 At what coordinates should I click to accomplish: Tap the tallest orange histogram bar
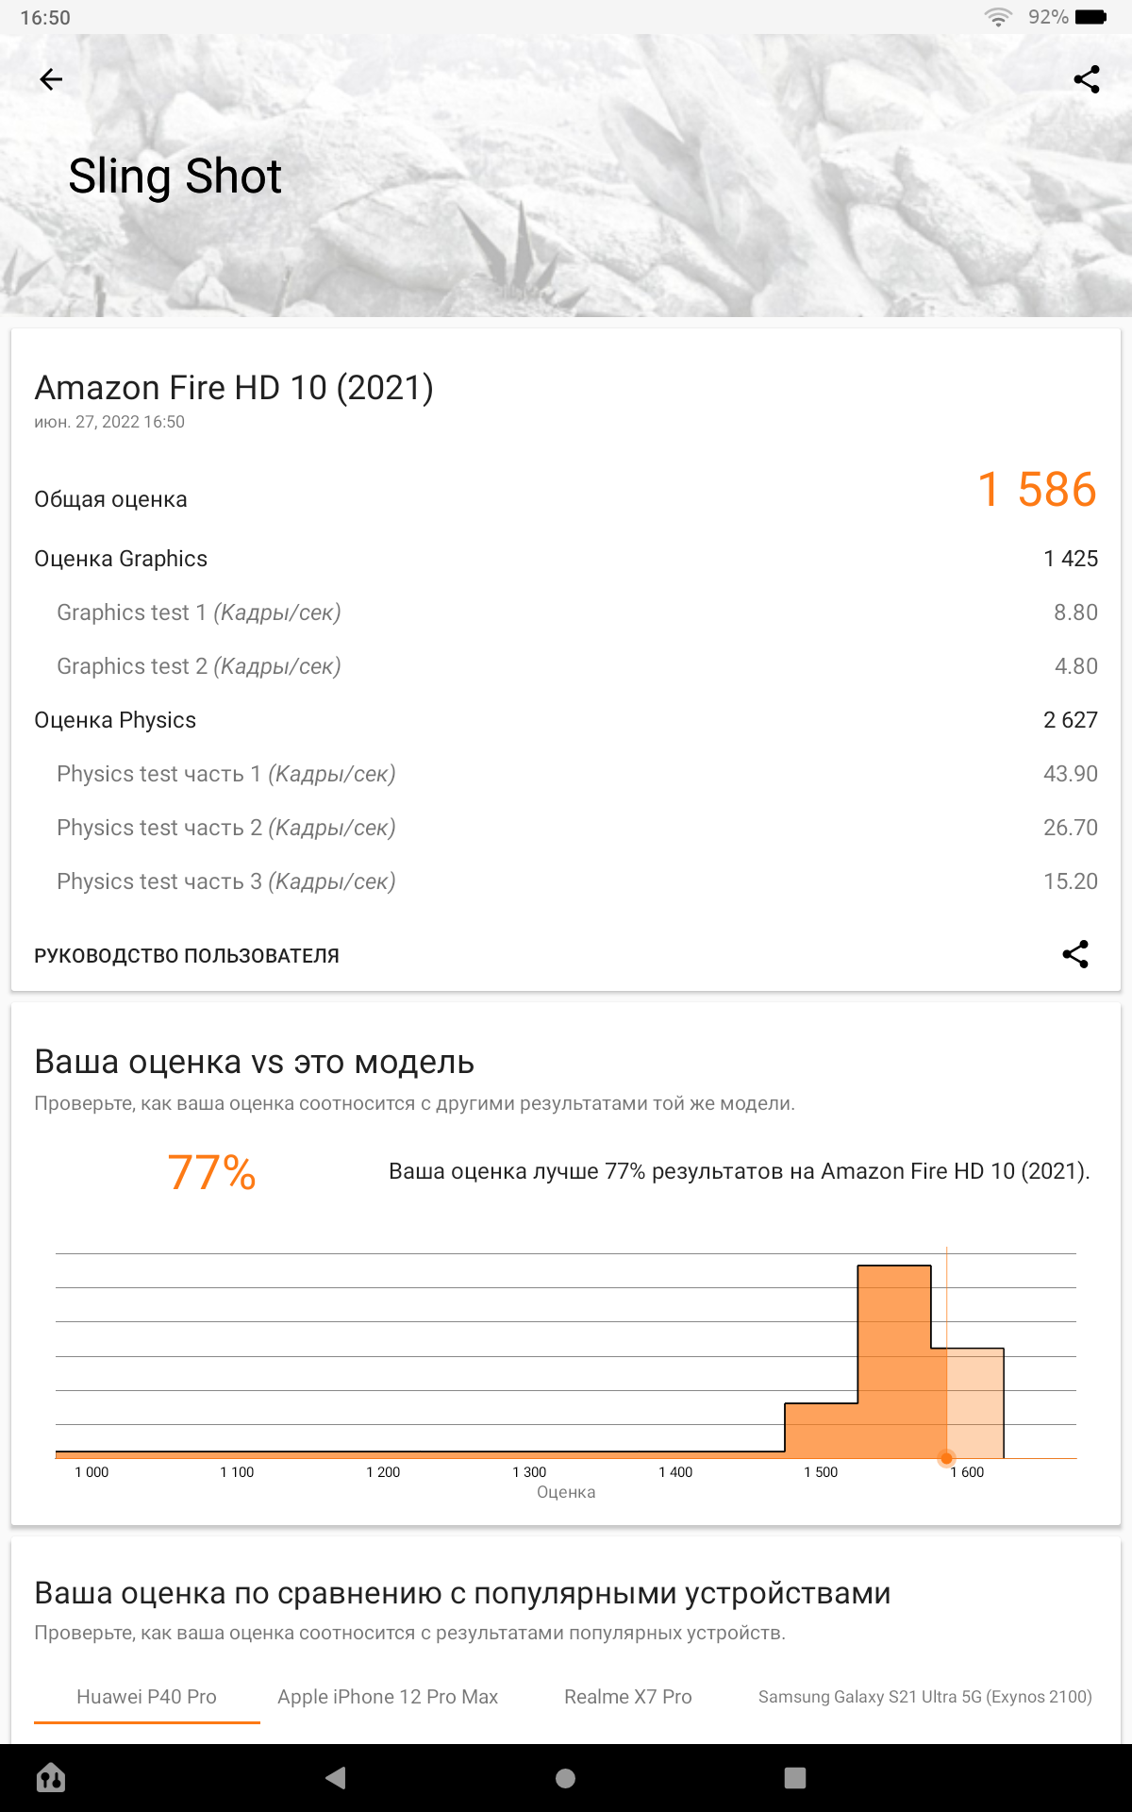tap(893, 1359)
